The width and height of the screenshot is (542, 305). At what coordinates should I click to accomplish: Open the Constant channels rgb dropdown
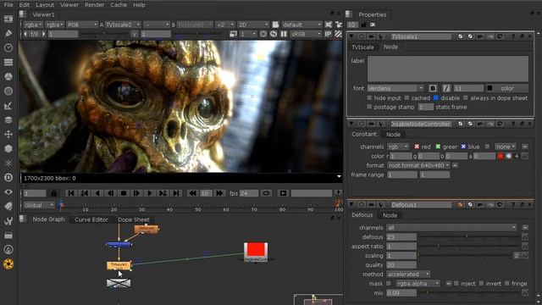[x=398, y=147]
